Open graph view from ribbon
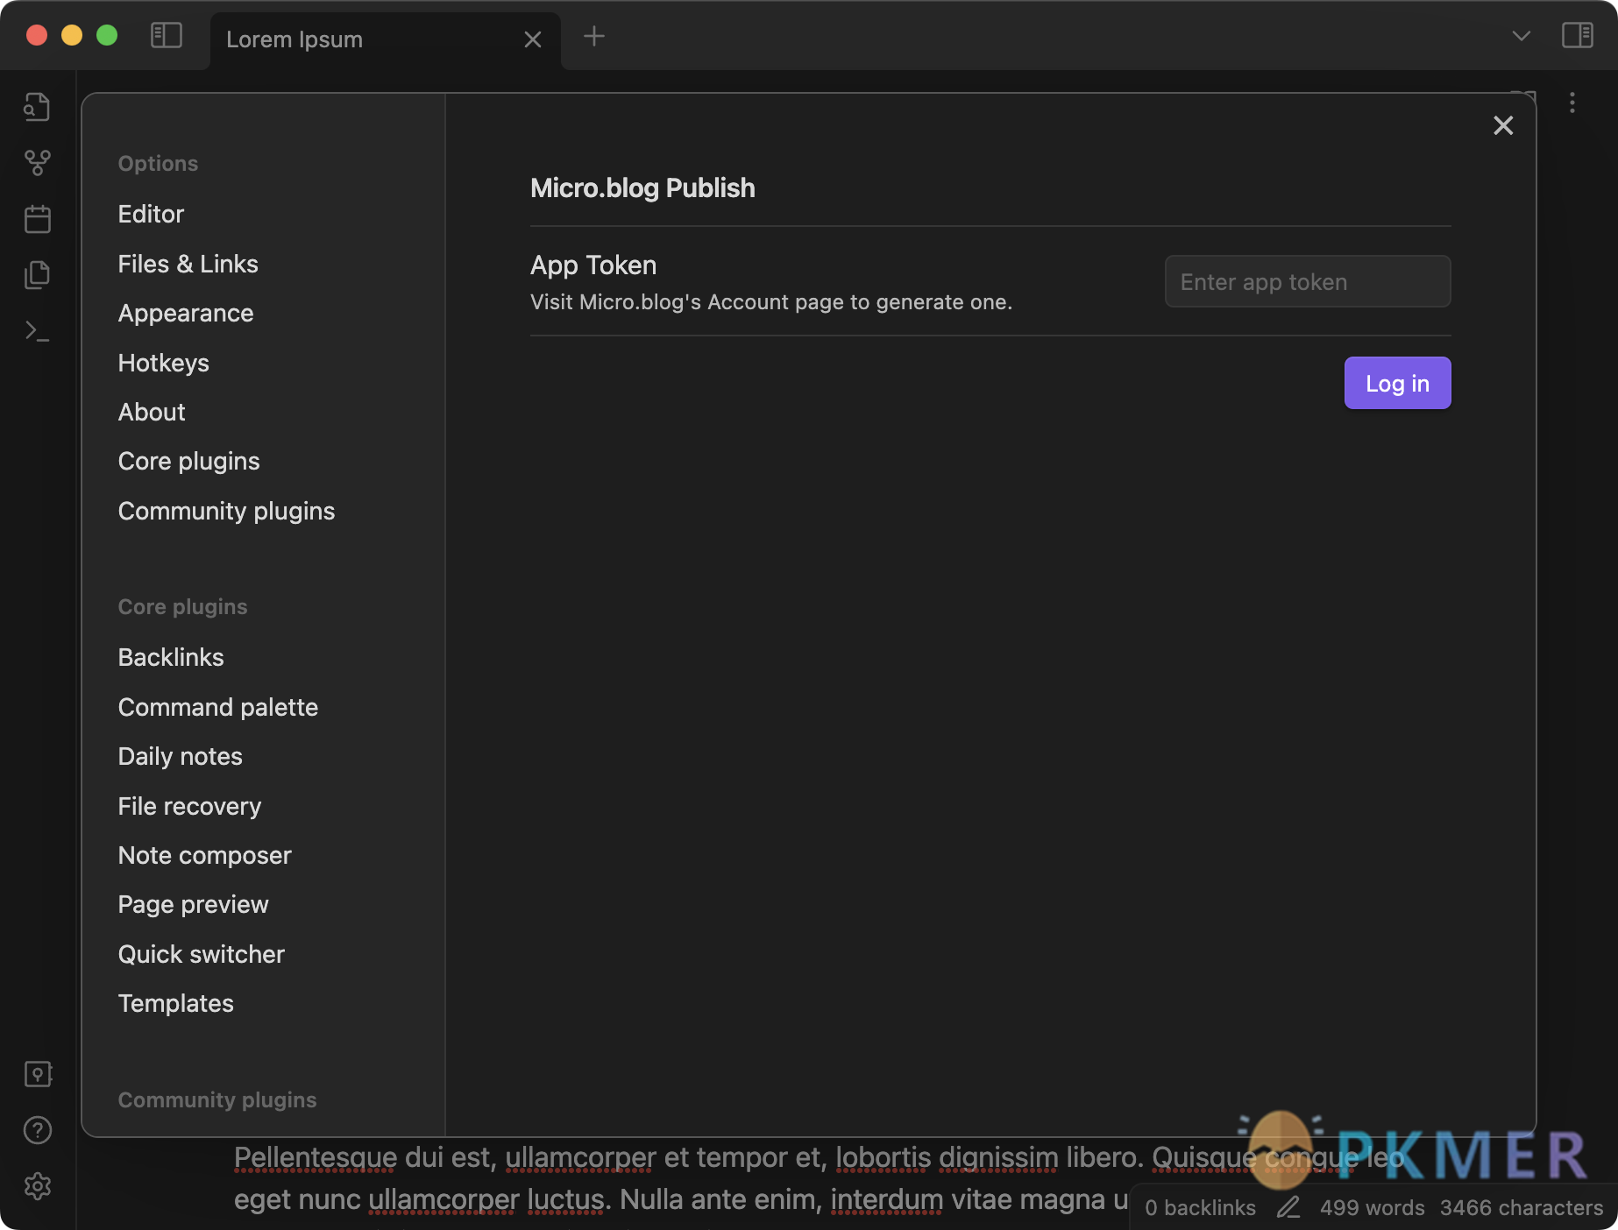 tap(37, 163)
